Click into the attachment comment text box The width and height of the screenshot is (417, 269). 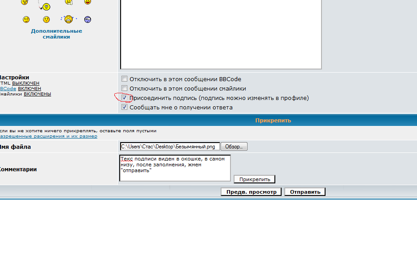click(x=175, y=168)
